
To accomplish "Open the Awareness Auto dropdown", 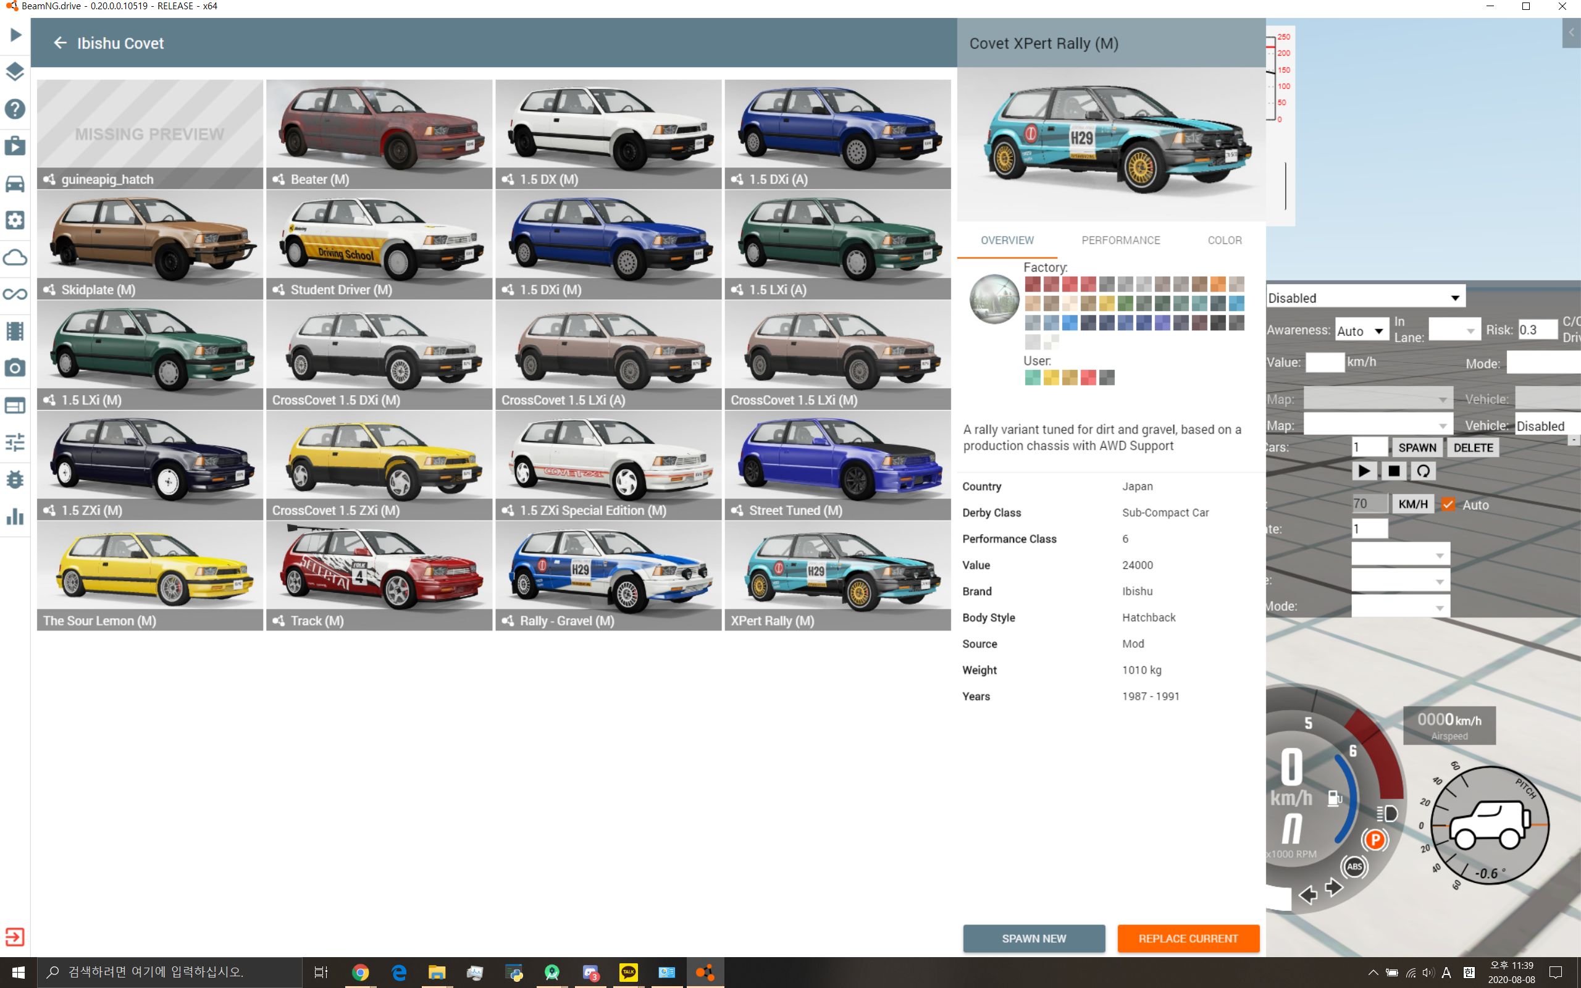I will (1362, 330).
